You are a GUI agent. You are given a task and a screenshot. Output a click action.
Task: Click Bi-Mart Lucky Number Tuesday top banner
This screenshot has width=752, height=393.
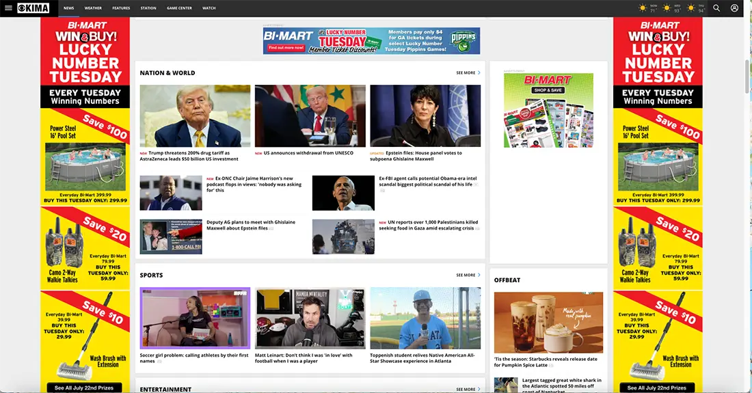[x=372, y=41]
